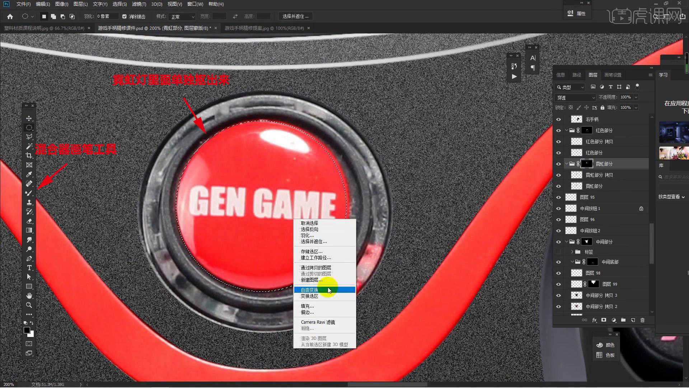The image size is (689, 388).
Task: Click the 选择并遮住 button
Action: tap(295, 17)
